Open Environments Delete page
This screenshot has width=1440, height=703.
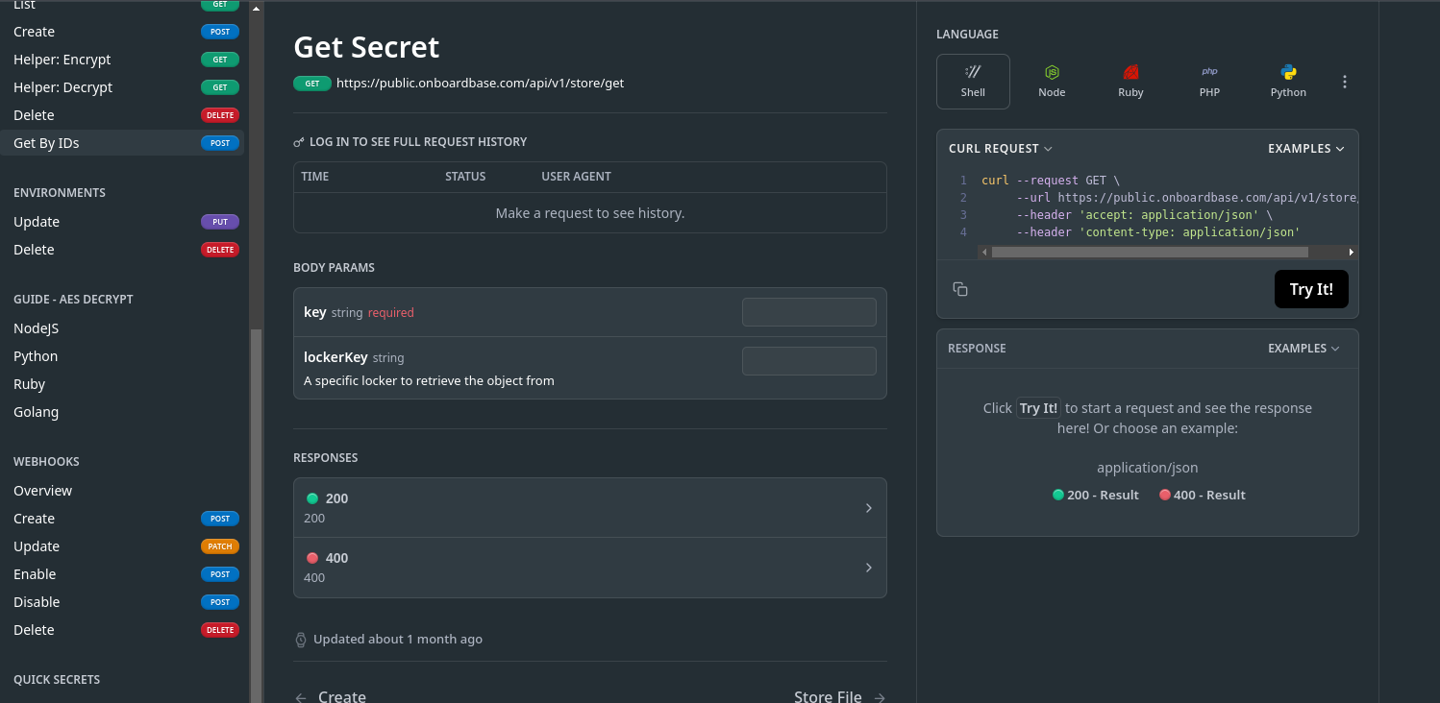[x=122, y=250]
